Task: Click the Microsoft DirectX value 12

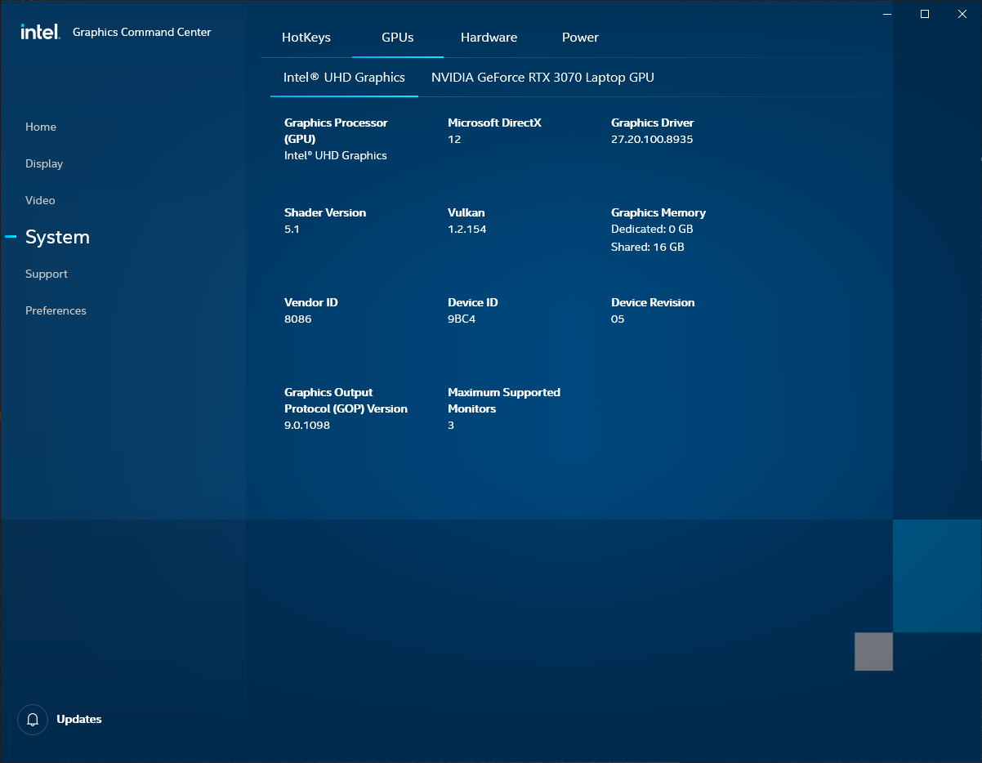Action: coord(454,140)
